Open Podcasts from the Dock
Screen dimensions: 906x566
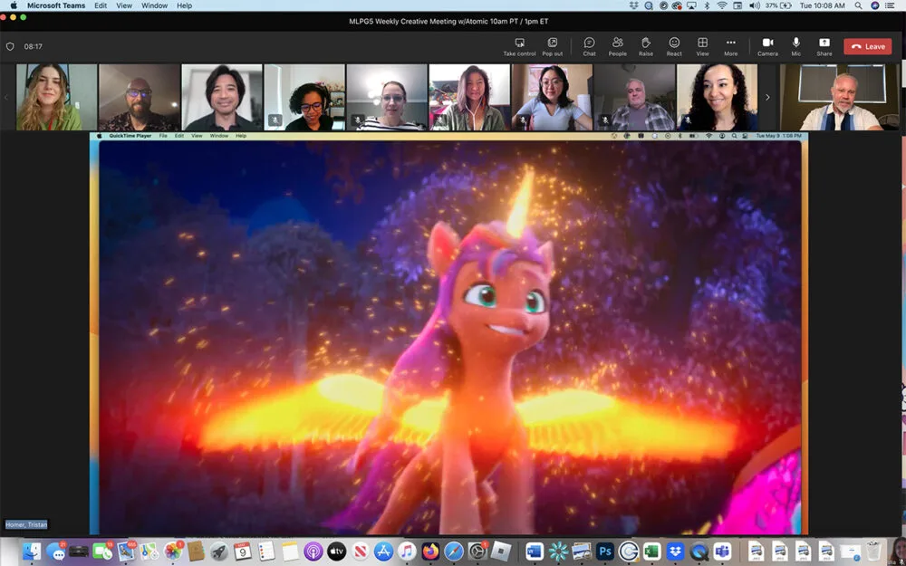[x=313, y=552]
